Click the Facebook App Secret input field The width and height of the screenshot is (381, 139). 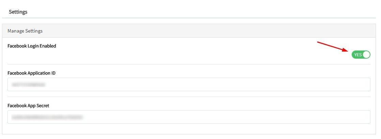coord(189,117)
